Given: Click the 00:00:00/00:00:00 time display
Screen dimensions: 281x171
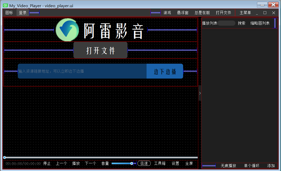Looking at the screenshot, I should 23,164.
